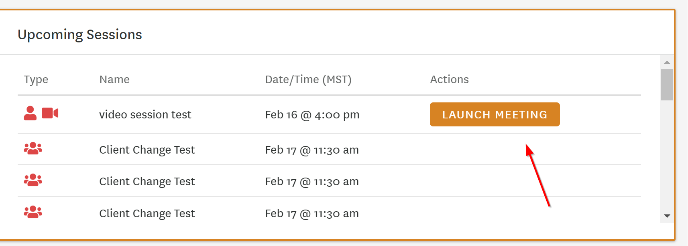Click the grey scrollbar thumb of the sessions list
Image resolution: width=688 pixels, height=246 pixels.
pyautogui.click(x=667, y=84)
